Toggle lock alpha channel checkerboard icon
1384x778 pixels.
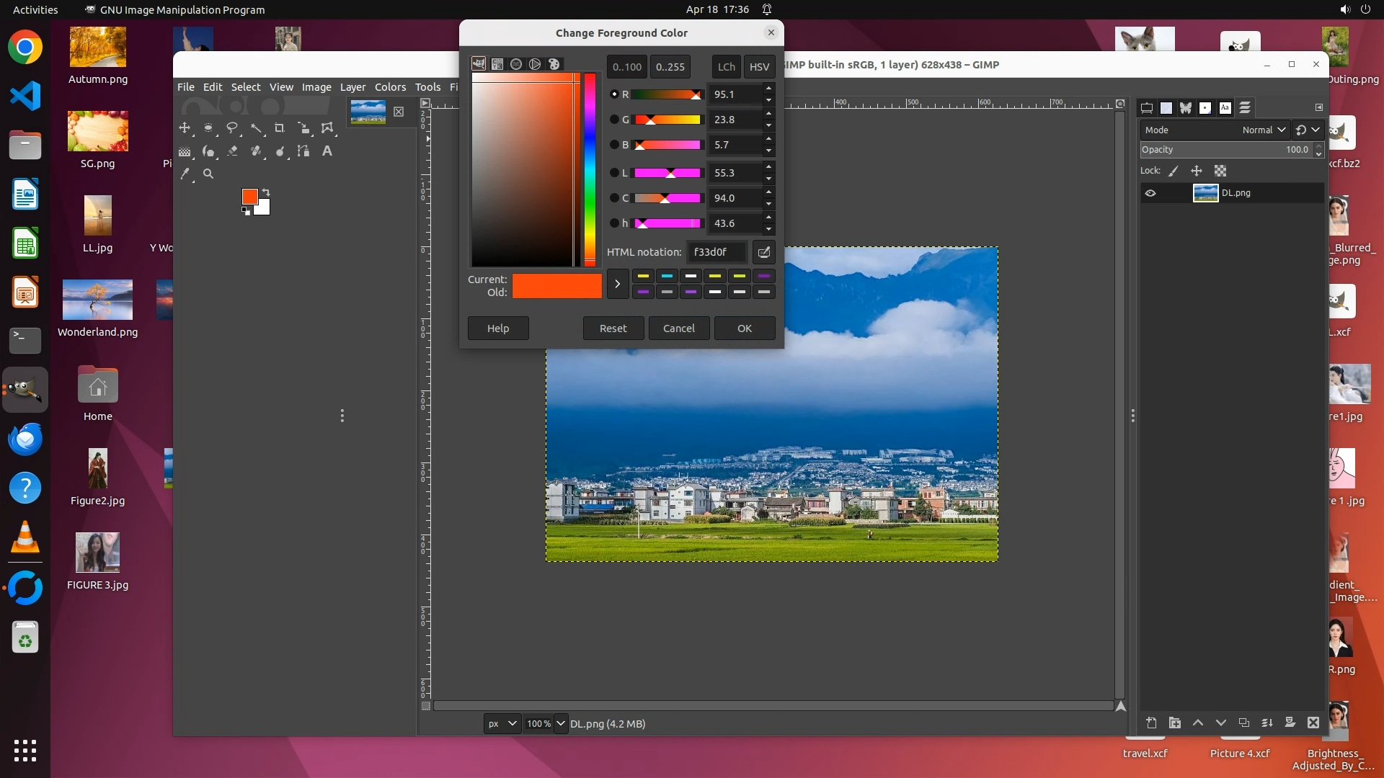1220,171
